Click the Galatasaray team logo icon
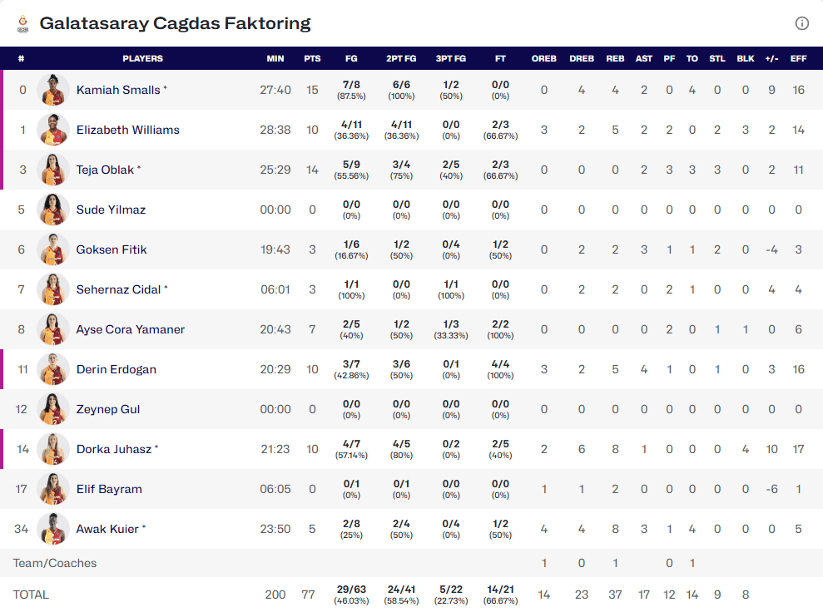The height and width of the screenshot is (612, 823). (22, 24)
